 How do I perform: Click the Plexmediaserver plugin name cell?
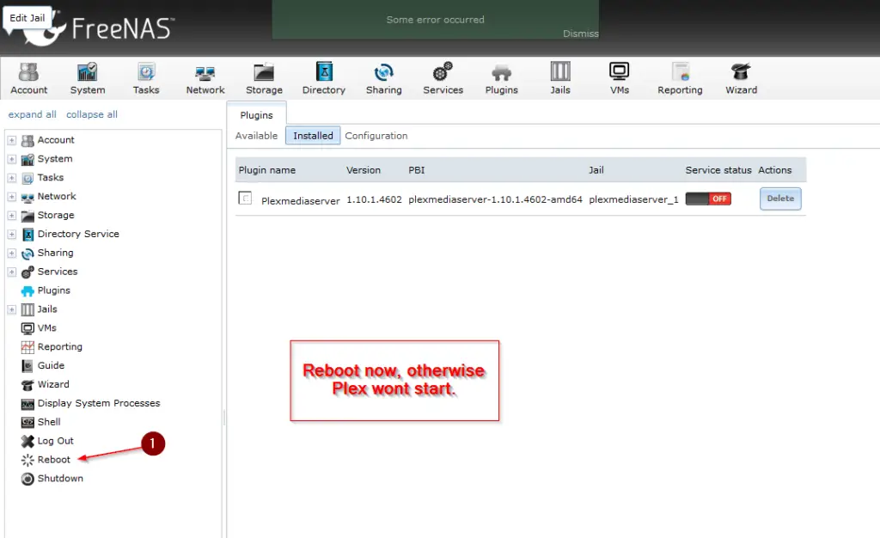300,200
